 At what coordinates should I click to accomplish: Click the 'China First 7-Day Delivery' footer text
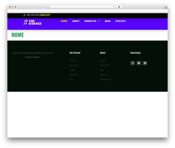point(33,55)
